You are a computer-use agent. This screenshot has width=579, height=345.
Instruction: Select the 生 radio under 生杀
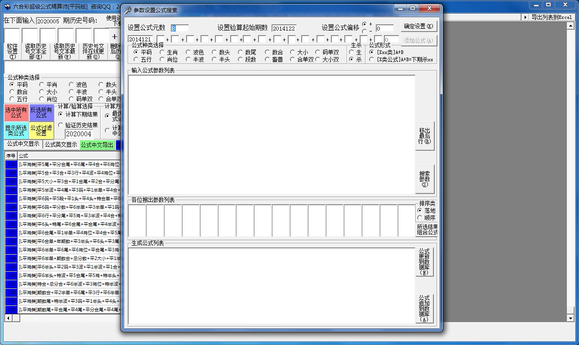click(352, 52)
